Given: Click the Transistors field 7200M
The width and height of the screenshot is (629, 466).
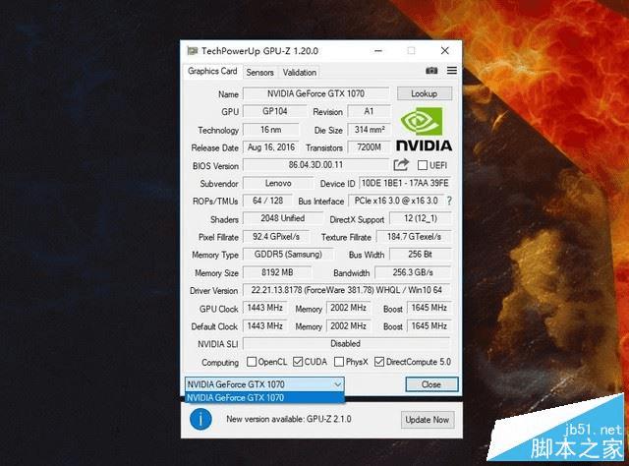Looking at the screenshot, I should (369, 147).
